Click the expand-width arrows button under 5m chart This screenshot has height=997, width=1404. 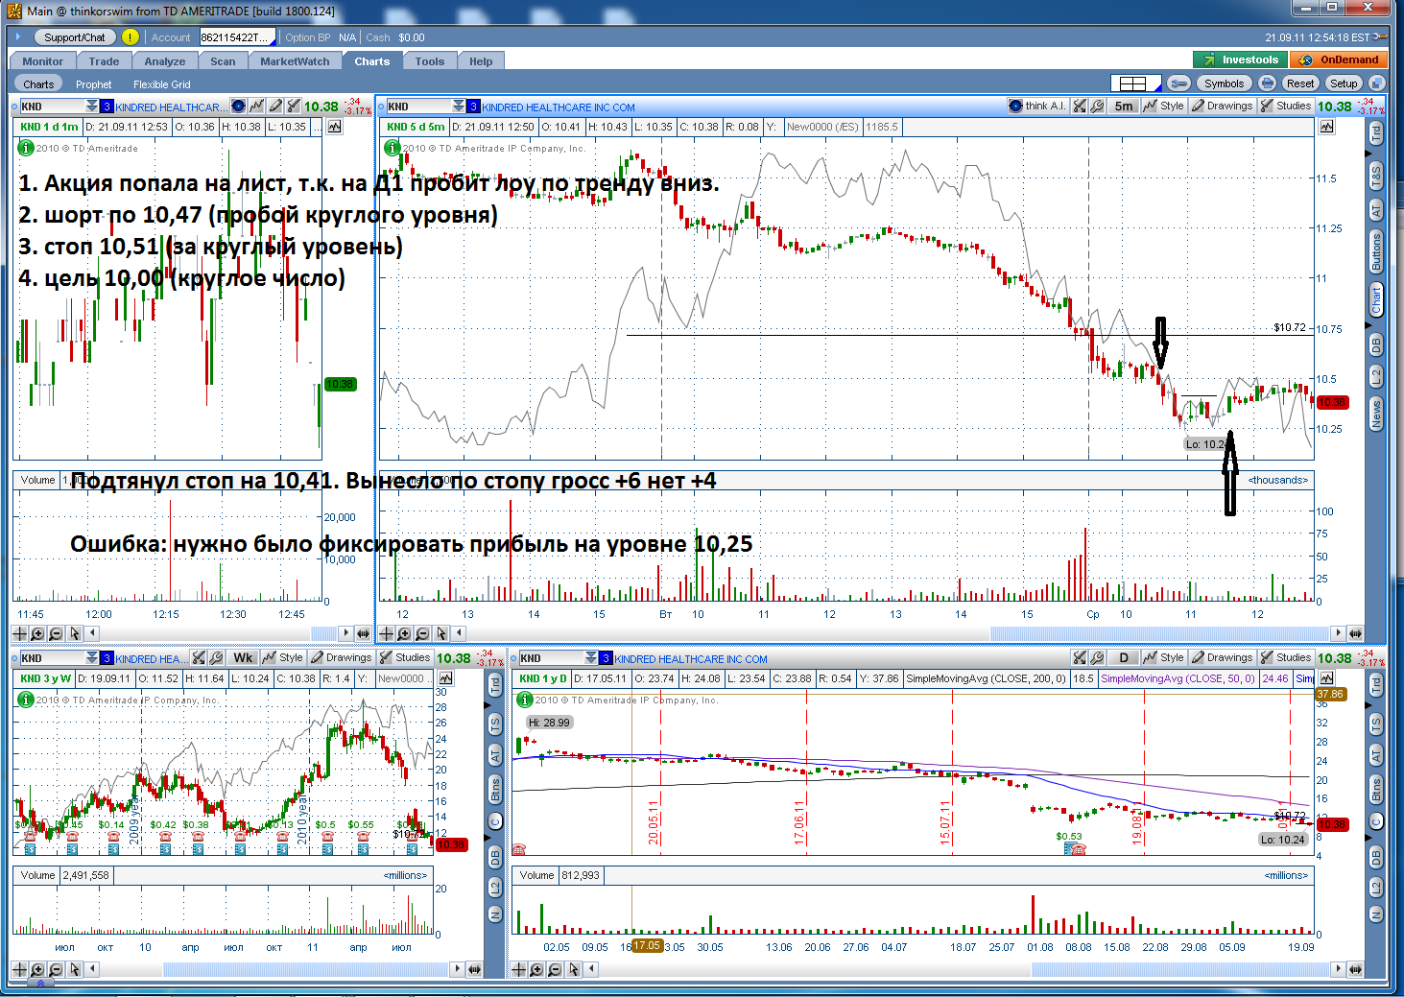pos(1355,633)
